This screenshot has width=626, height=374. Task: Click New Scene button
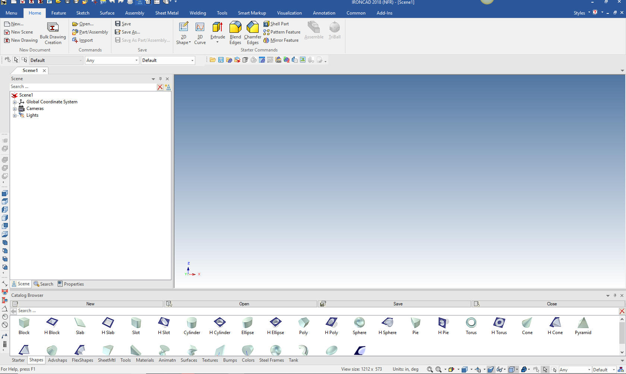tap(19, 32)
